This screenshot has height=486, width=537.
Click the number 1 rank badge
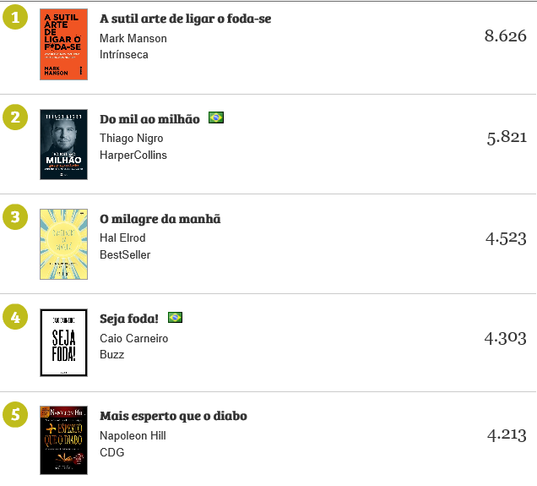coord(14,18)
